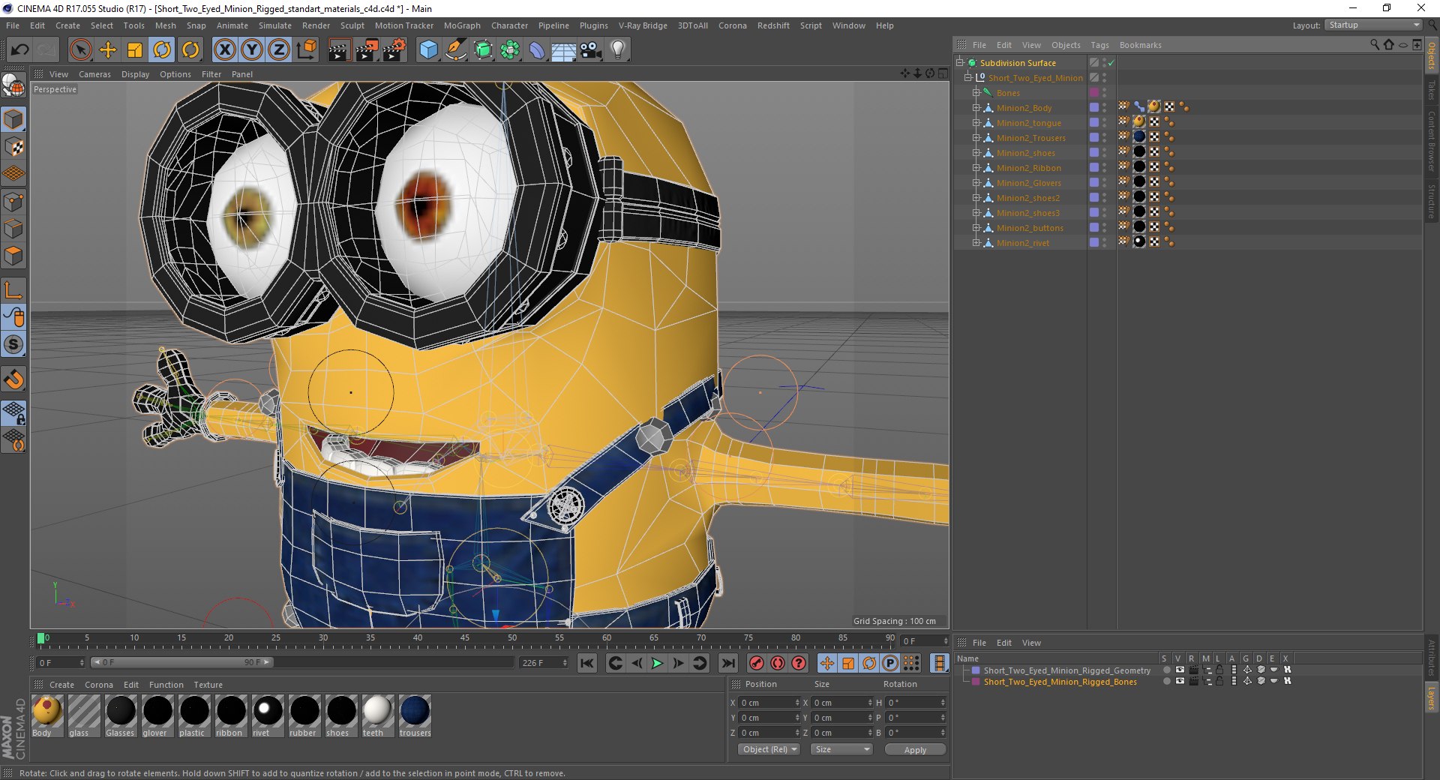Click Render to Picture Viewer icon
The height and width of the screenshot is (780, 1440).
[x=367, y=50]
